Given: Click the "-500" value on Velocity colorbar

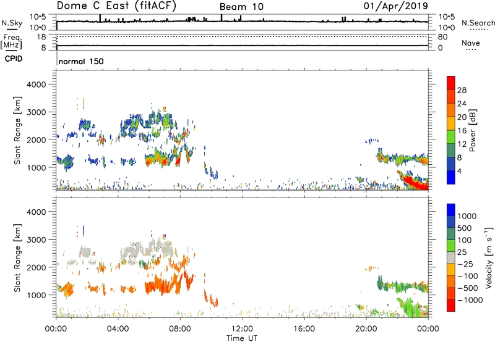Looking at the screenshot, I should coord(468,288).
